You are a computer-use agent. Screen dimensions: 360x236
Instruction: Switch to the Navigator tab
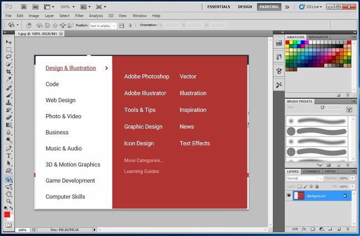[x=318, y=37]
